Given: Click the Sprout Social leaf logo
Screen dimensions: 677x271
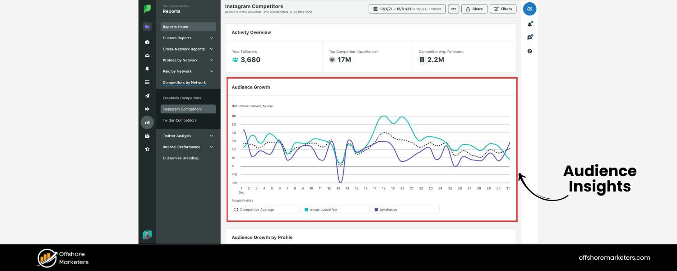Looking at the screenshot, I should click(x=147, y=9).
